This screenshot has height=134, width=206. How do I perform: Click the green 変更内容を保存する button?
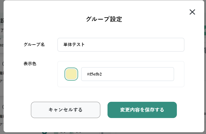(142, 110)
